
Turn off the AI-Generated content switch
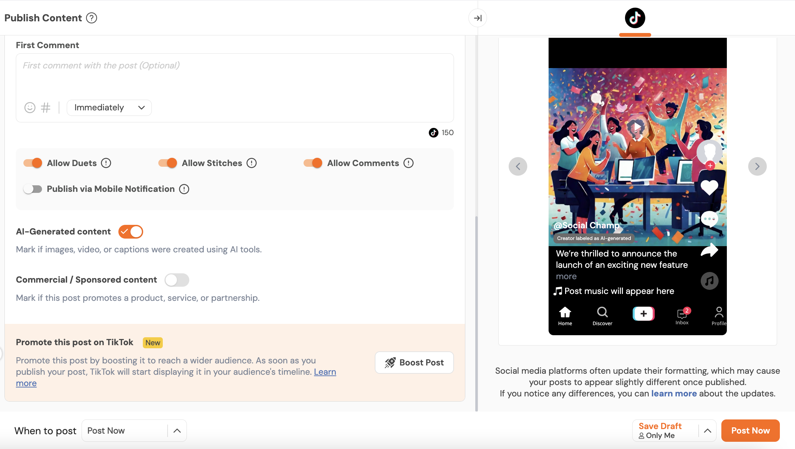pos(131,232)
